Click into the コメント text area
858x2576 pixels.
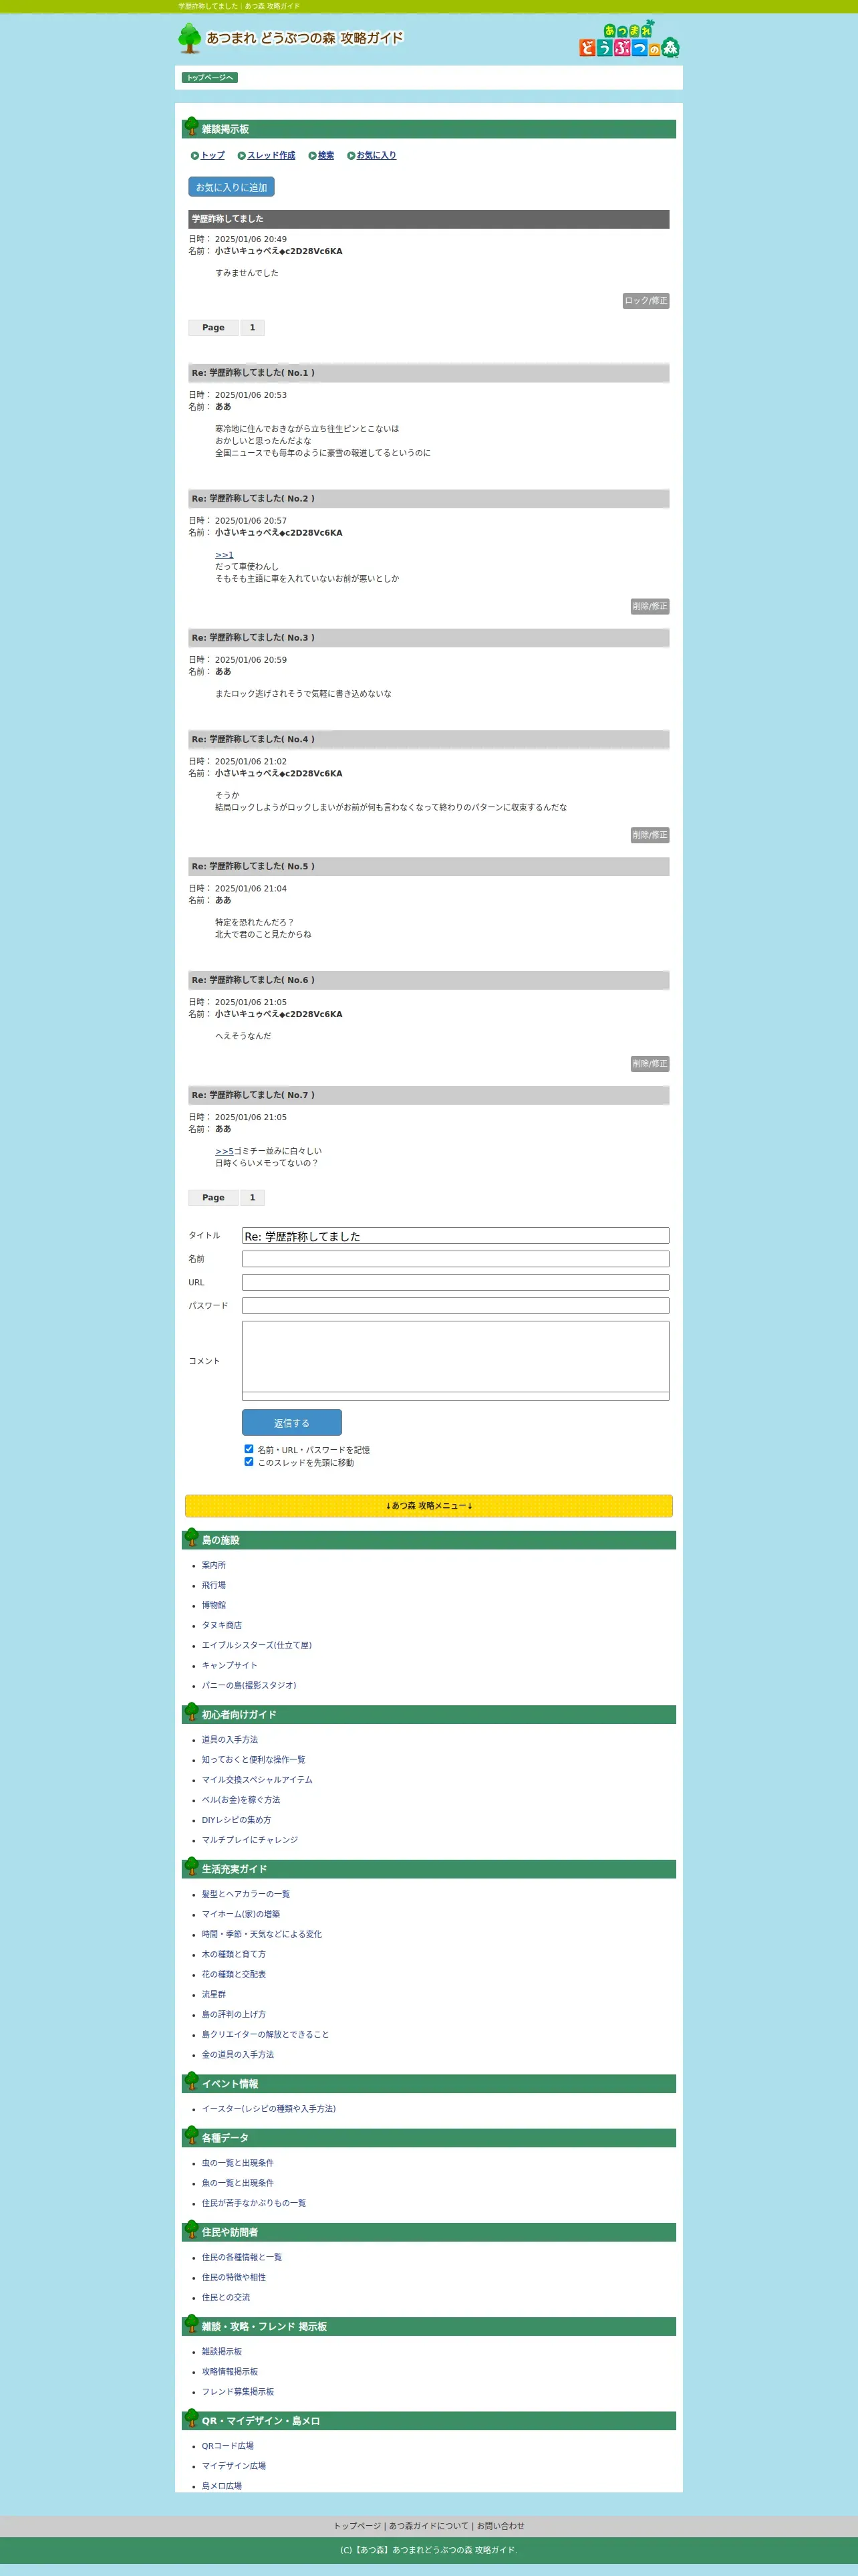pos(456,1360)
